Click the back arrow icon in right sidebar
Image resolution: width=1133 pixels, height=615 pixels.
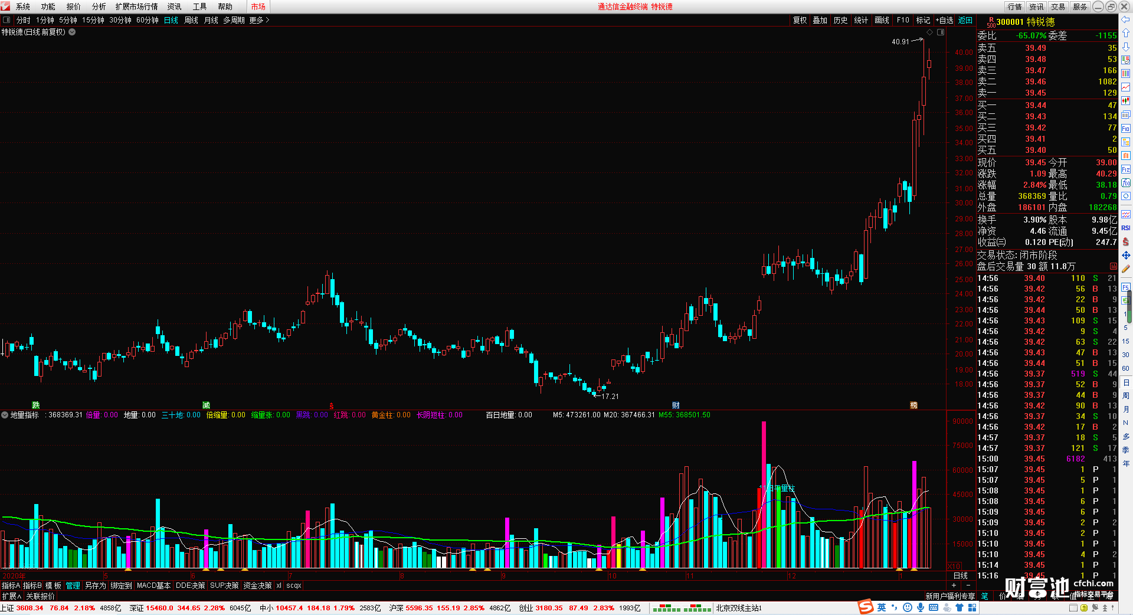pos(1125,19)
